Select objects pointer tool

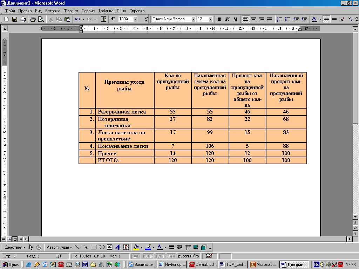(31, 247)
